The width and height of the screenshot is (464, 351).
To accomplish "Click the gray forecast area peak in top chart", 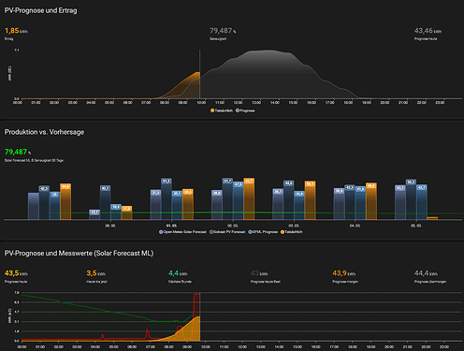I will click(268, 51).
